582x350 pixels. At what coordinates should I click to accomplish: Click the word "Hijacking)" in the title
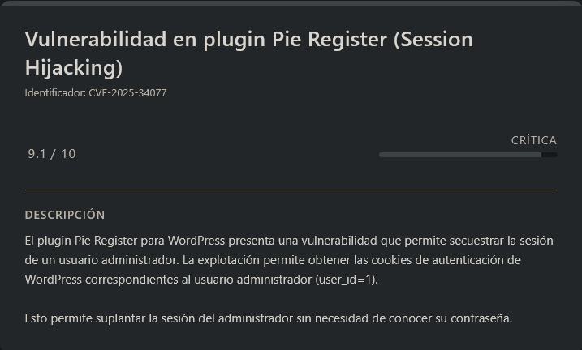pos(74,66)
